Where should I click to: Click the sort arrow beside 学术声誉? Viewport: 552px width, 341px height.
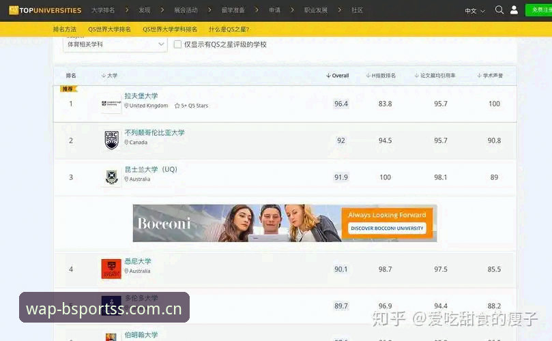[x=480, y=76]
